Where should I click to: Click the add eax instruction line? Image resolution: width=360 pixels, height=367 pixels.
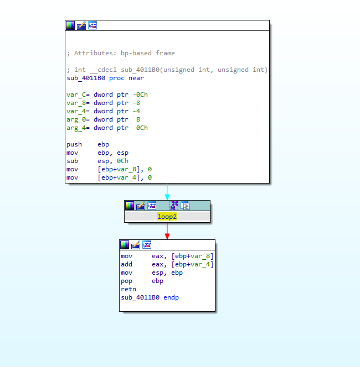click(167, 264)
